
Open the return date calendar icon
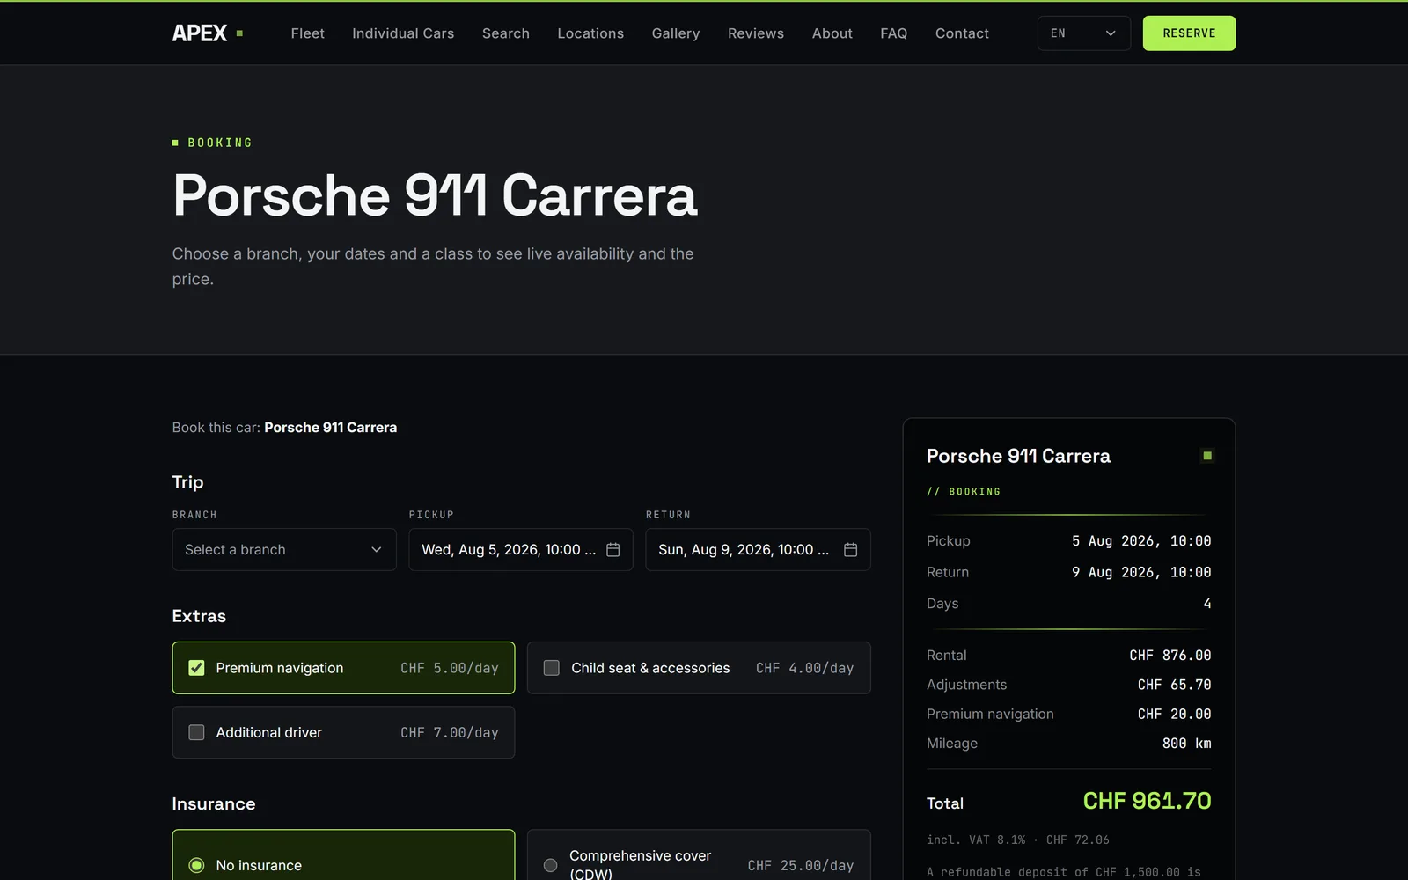coord(850,549)
